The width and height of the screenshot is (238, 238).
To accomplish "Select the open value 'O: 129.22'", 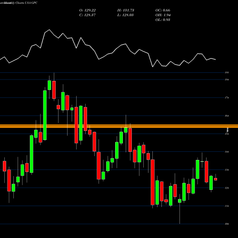I will (88, 10).
